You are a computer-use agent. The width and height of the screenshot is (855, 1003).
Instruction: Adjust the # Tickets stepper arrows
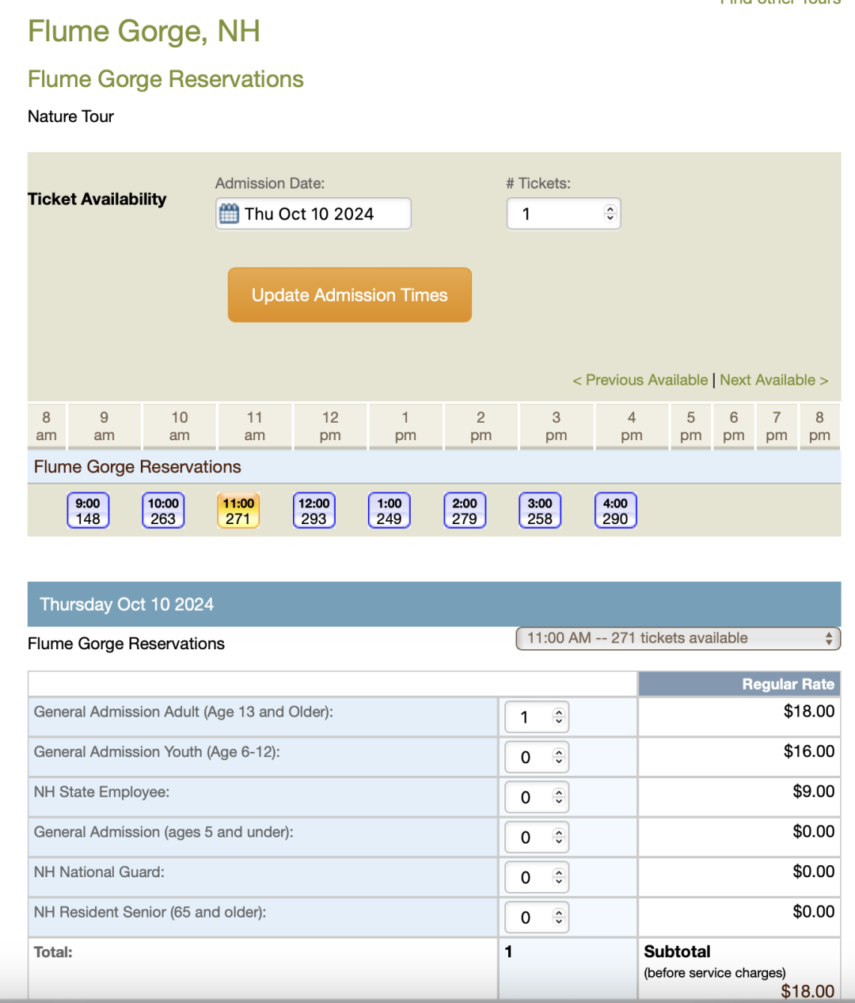click(610, 214)
